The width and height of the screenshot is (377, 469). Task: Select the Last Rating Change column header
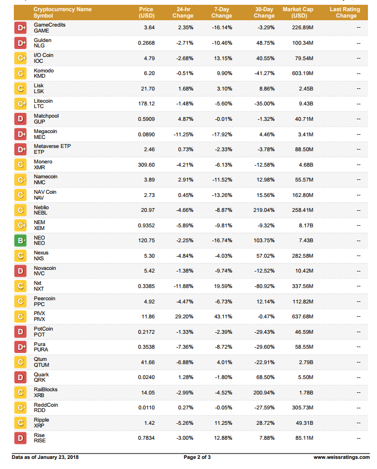[x=345, y=13]
